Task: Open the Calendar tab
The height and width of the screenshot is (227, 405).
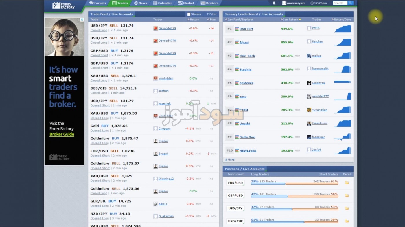Action: pos(163,3)
